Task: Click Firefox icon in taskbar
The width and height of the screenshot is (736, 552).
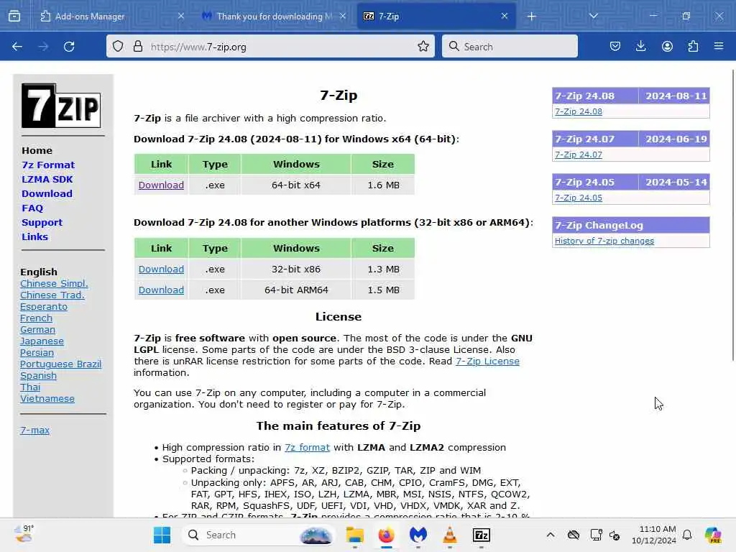Action: click(386, 535)
